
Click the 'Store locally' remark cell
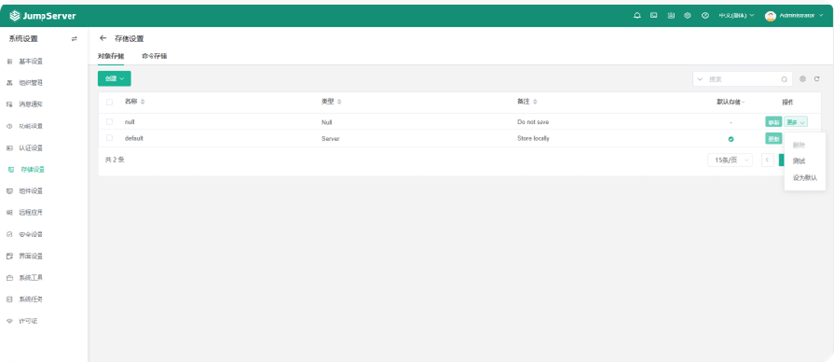[534, 139]
